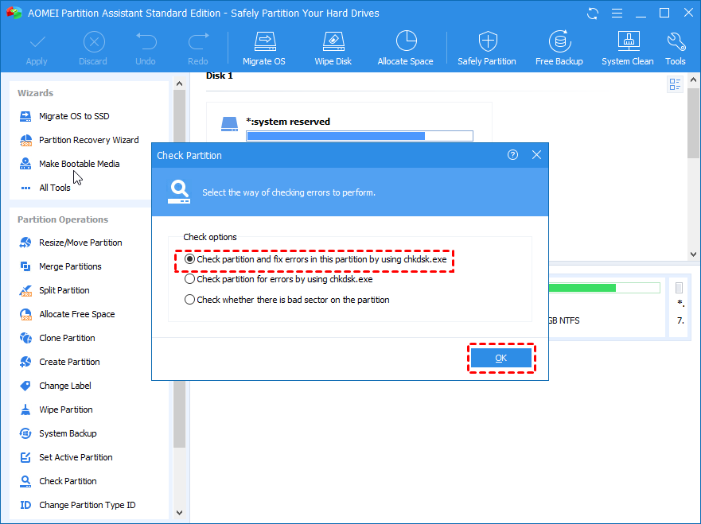Open All Tools in Wizards panel
The width and height of the screenshot is (701, 524).
(x=45, y=188)
